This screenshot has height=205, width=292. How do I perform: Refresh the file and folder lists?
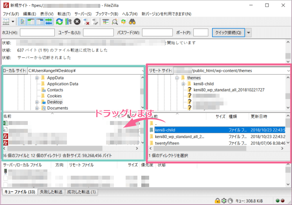pyautogui.click(x=59, y=22)
